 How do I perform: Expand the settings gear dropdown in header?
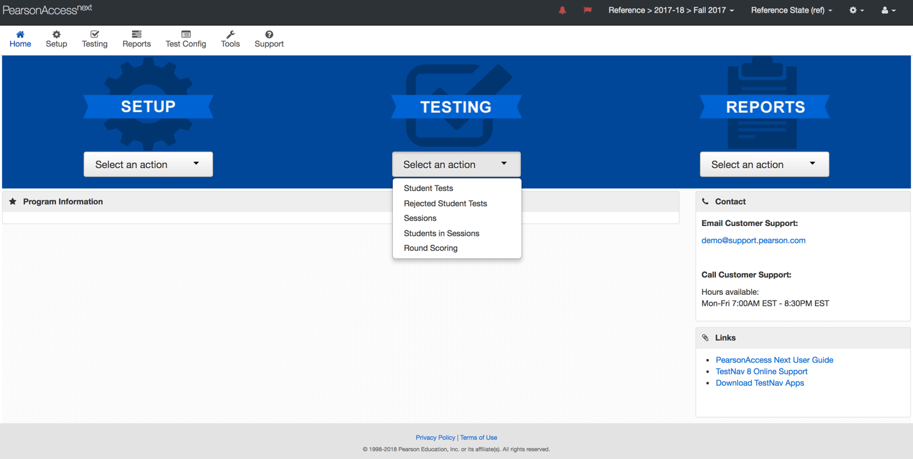pyautogui.click(x=856, y=10)
